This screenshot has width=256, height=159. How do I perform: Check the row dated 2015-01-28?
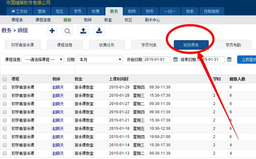(x=5, y=95)
